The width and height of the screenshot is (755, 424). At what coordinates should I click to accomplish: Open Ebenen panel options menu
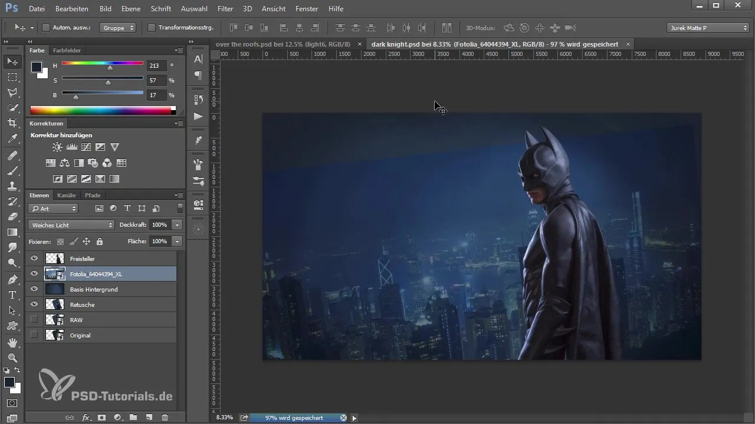[x=179, y=196]
